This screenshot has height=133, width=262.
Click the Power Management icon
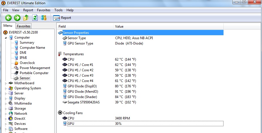click(16, 68)
